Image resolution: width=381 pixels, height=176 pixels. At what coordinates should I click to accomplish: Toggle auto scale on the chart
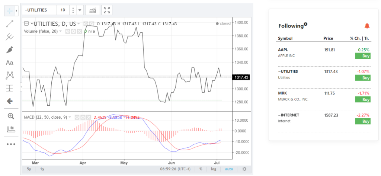click(x=229, y=169)
